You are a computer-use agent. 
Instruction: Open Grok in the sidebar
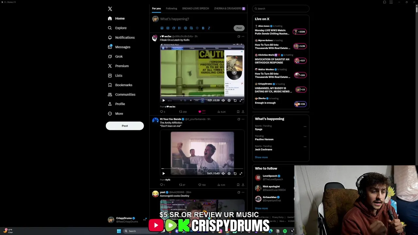115,56
